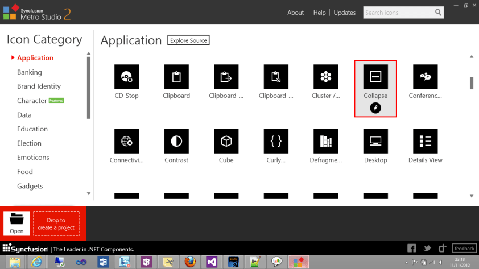Select the Desktop monitor icon
Viewport: 479px width, 269px height.
(x=375, y=140)
